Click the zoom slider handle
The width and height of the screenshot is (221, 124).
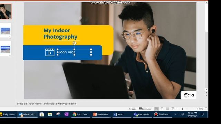pos(182,109)
